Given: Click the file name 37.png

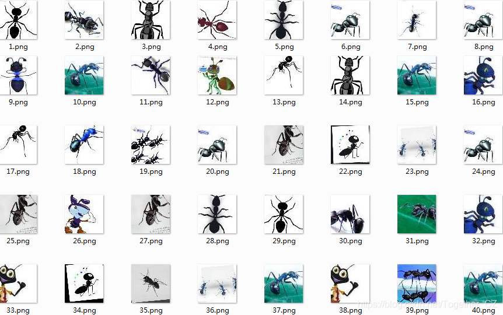Looking at the screenshot, I should click(284, 310).
